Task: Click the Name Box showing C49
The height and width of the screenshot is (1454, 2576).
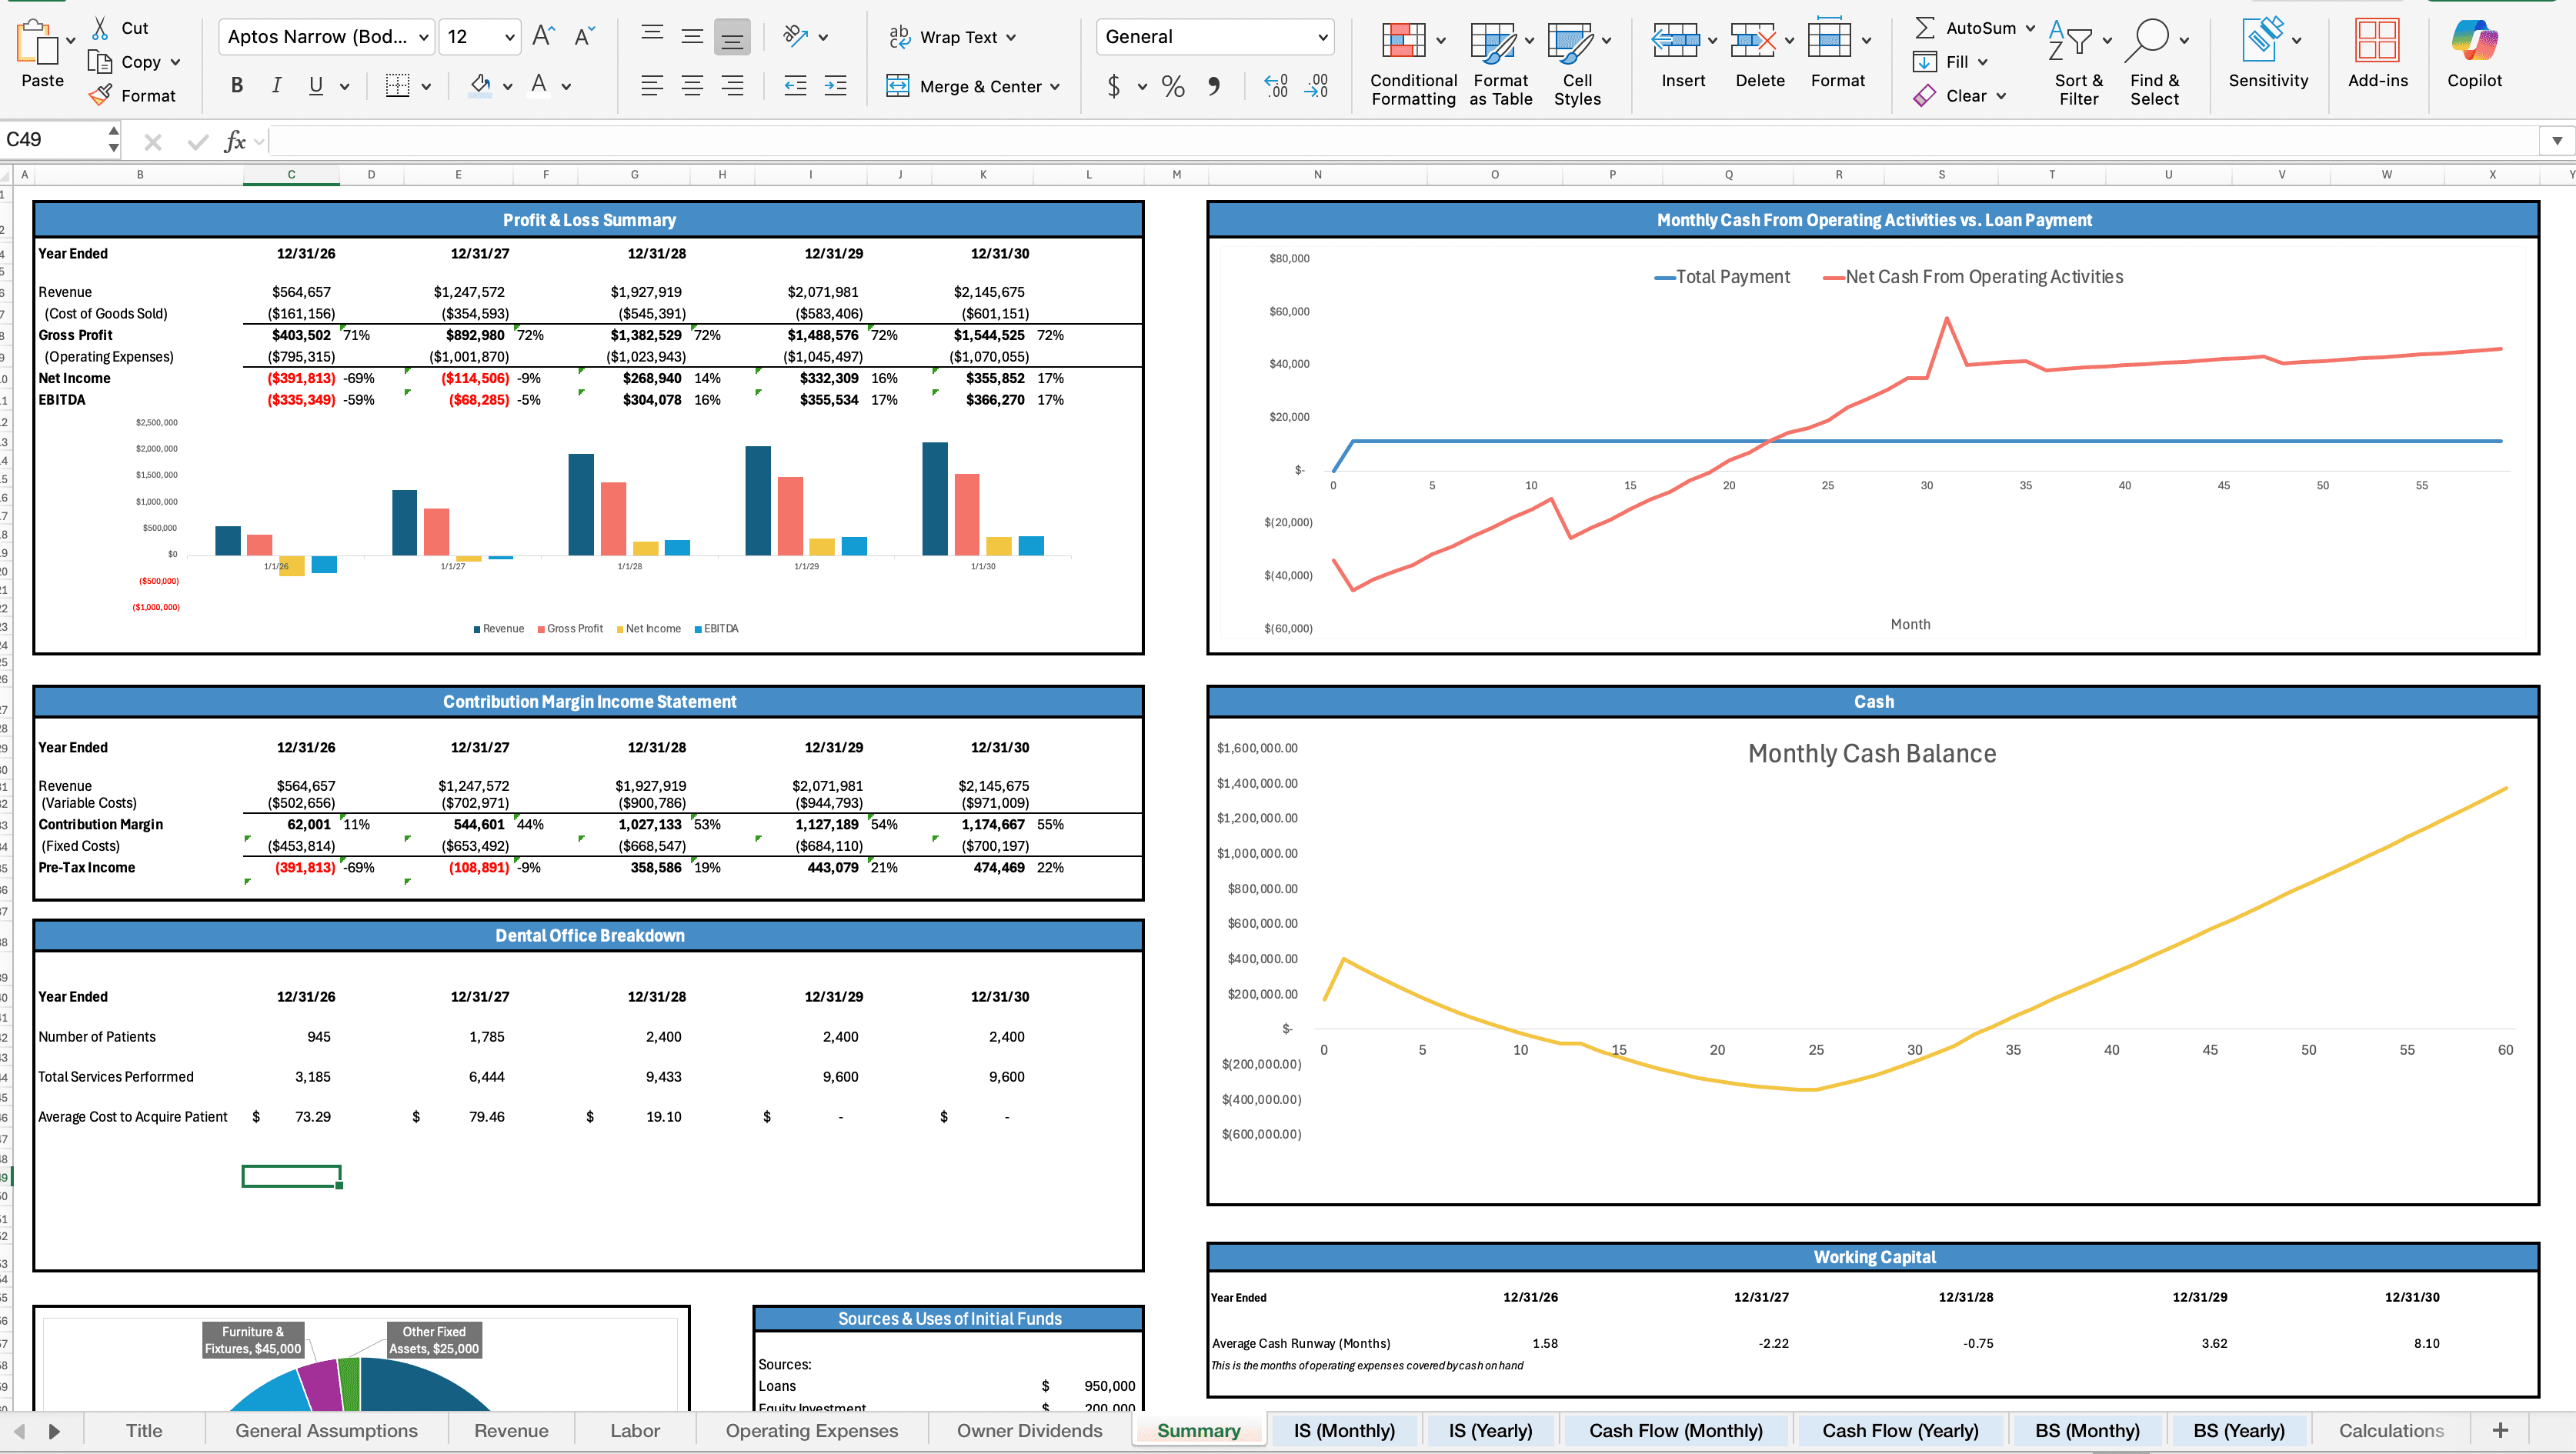Action: point(50,140)
